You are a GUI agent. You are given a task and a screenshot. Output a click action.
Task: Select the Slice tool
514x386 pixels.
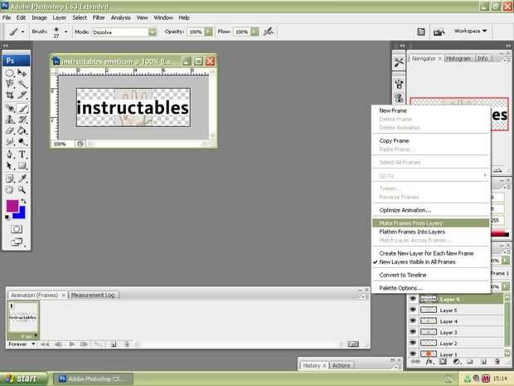pos(22,95)
